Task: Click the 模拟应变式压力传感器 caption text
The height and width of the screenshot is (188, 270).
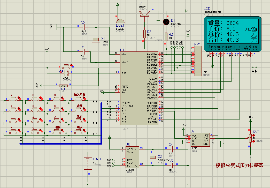Action: pos(240,165)
